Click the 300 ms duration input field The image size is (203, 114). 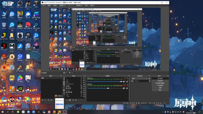coord(141,81)
